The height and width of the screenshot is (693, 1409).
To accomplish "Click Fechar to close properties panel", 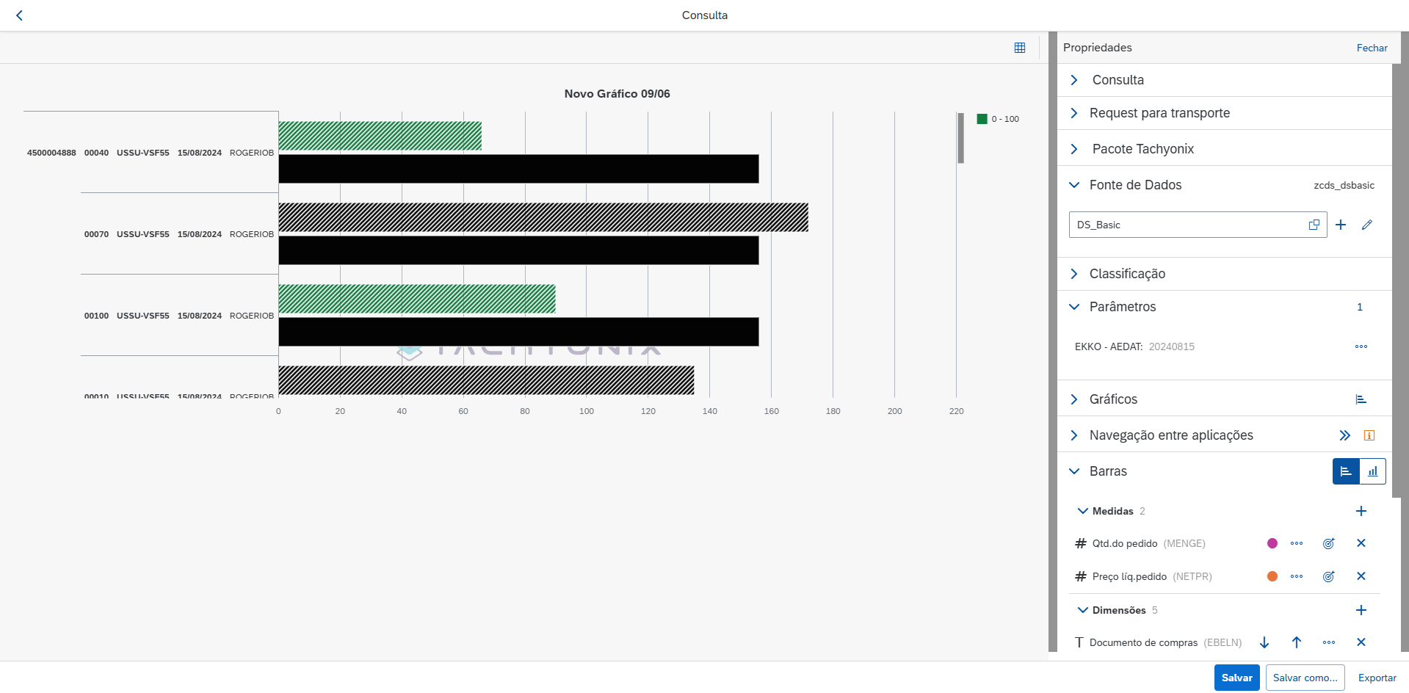I will (1372, 48).
